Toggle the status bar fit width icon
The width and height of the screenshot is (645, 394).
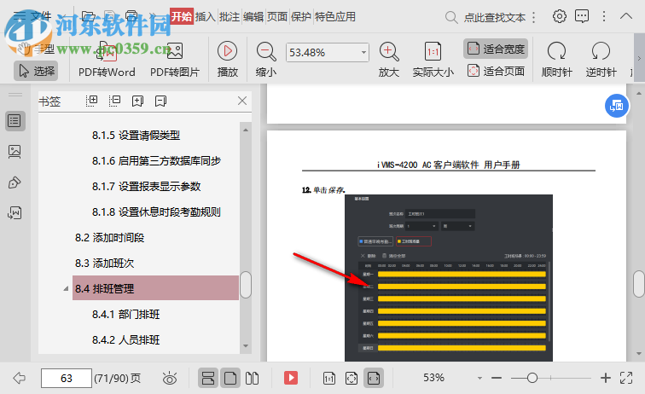(374, 378)
